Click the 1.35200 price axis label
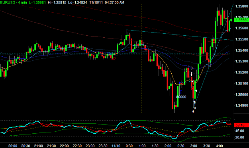This screenshot has height=148, width=249. pos(242,73)
